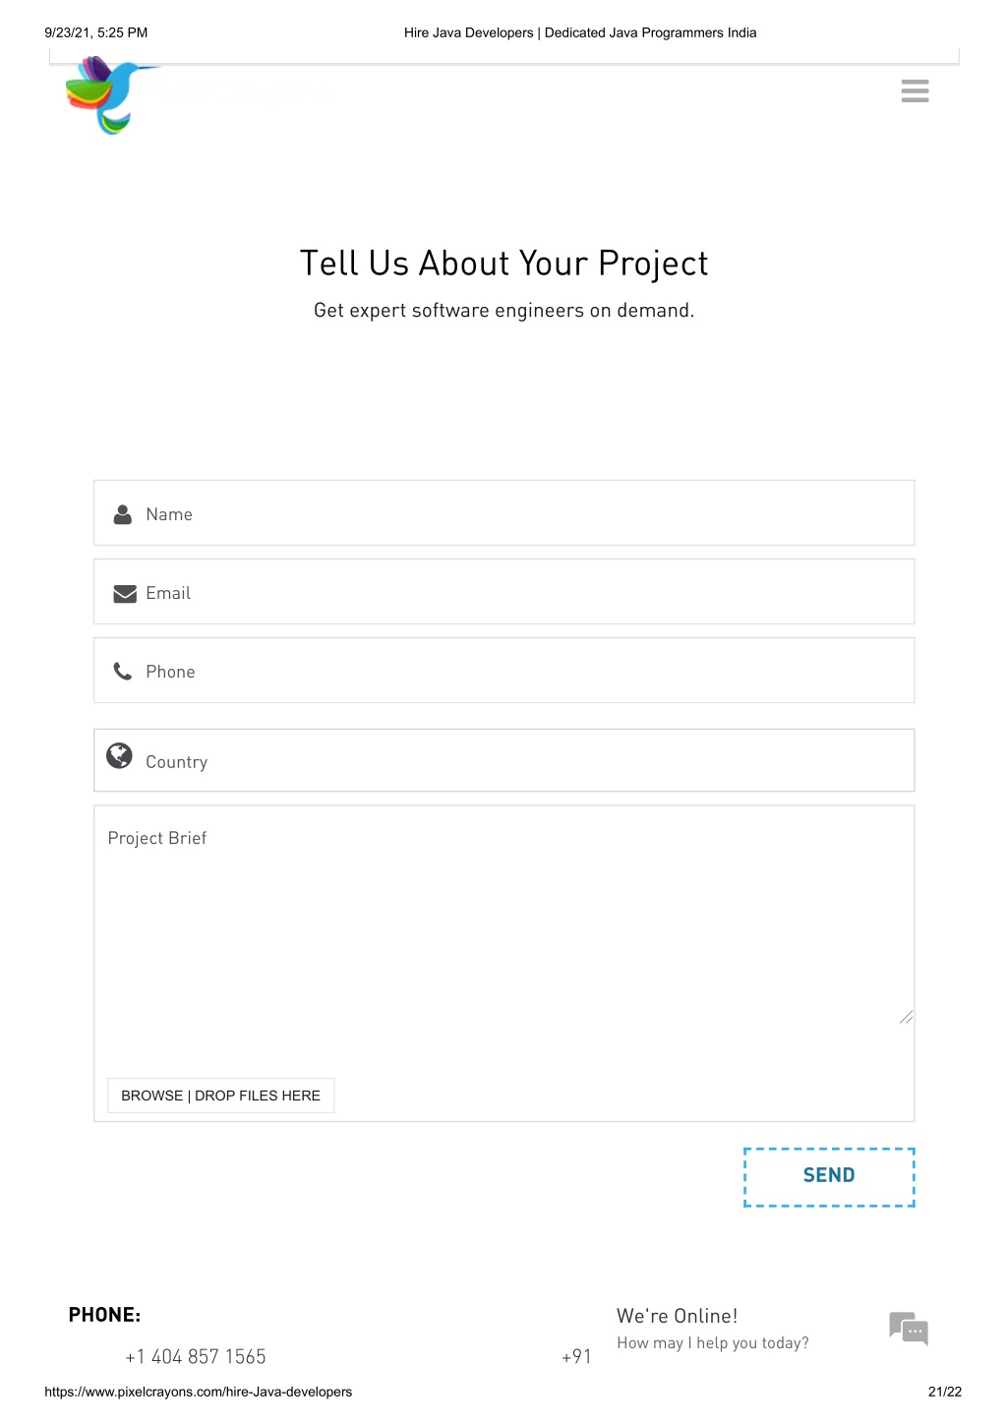Click the telephone handset icon
Viewport: 1007px width, 1425px height.
(x=123, y=671)
